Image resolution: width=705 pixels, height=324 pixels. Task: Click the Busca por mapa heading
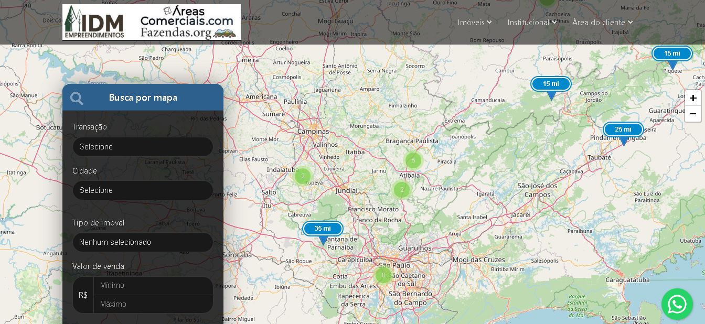click(x=143, y=98)
